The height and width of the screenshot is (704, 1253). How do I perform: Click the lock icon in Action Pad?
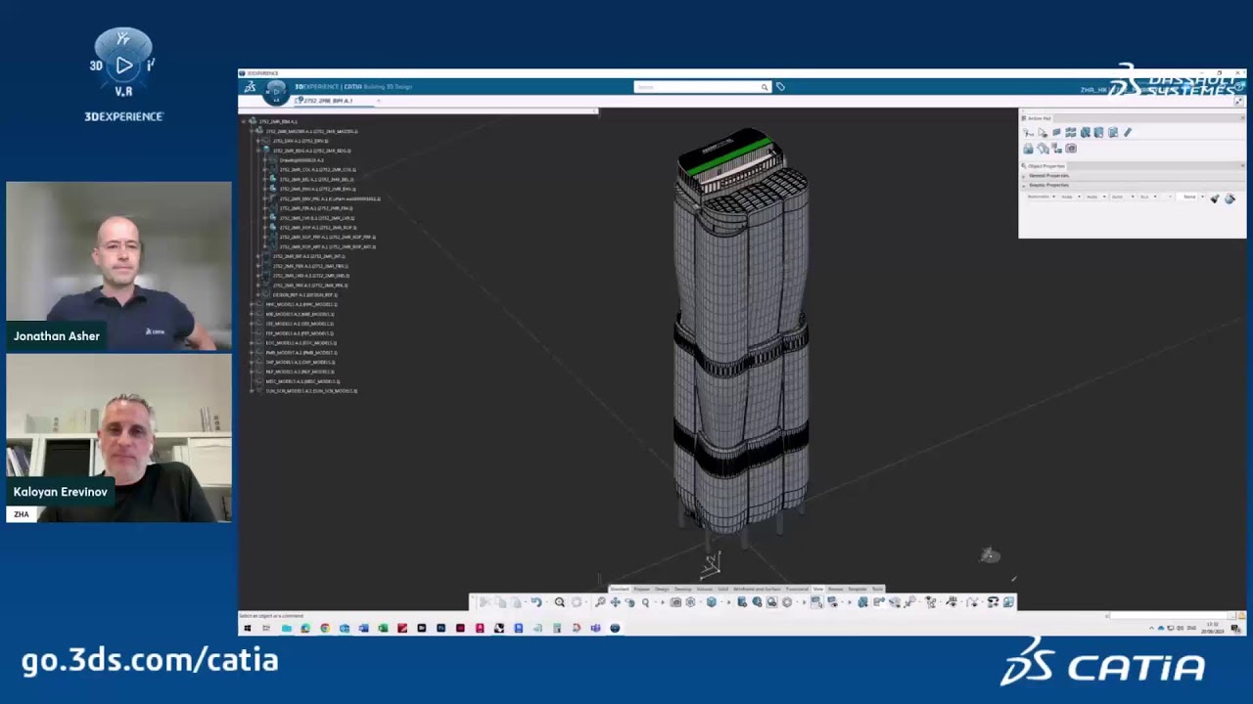[x=1028, y=149]
